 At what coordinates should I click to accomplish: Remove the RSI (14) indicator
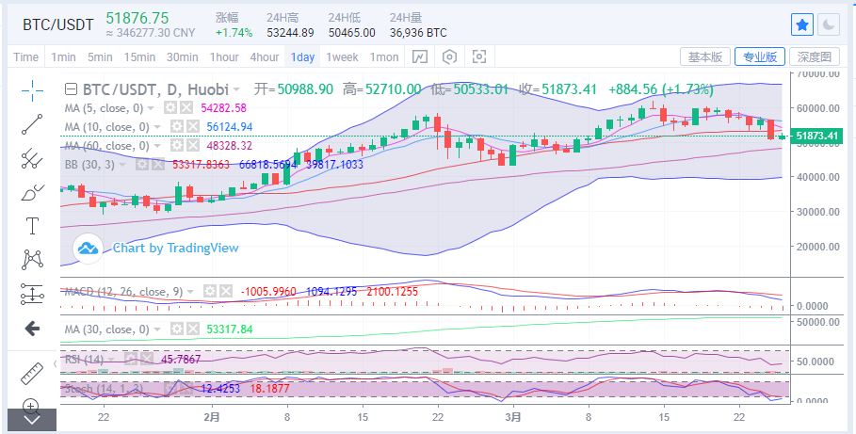click(x=148, y=360)
